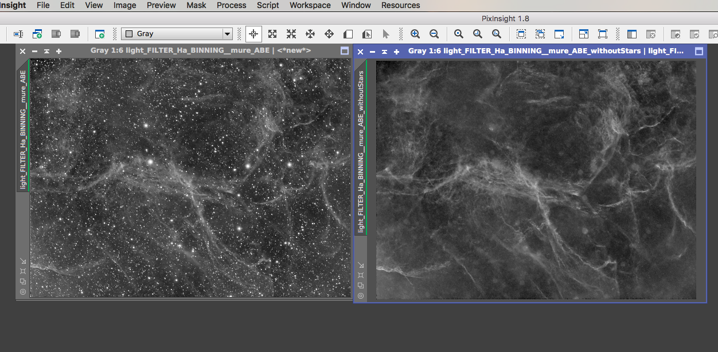Open the Workspace menu
Image resolution: width=718 pixels, height=352 pixels.
pyautogui.click(x=310, y=5)
